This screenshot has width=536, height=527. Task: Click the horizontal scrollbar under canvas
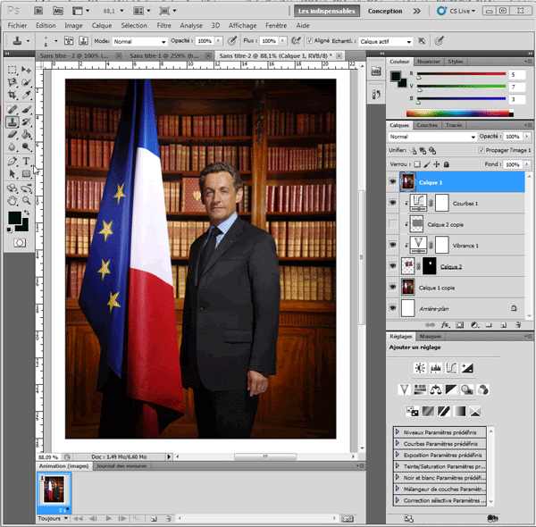265,456
